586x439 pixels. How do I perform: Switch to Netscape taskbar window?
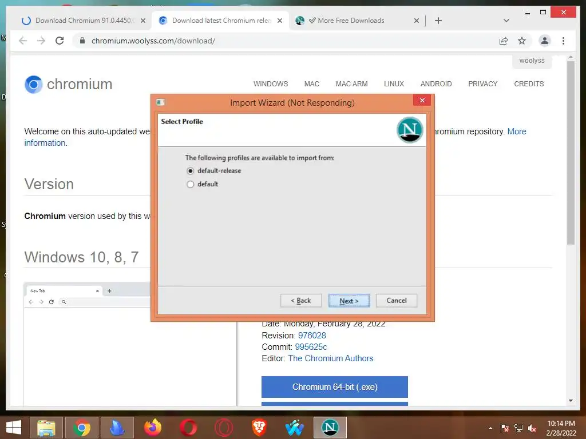[330, 428]
